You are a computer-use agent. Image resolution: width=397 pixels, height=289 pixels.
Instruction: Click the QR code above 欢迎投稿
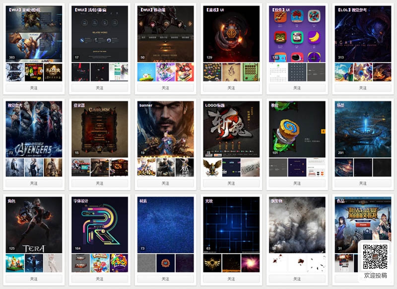(375, 257)
